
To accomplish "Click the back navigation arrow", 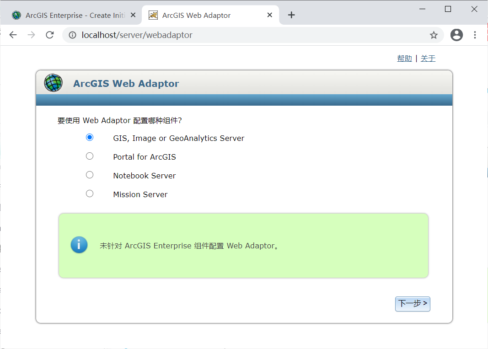I will pos(13,35).
